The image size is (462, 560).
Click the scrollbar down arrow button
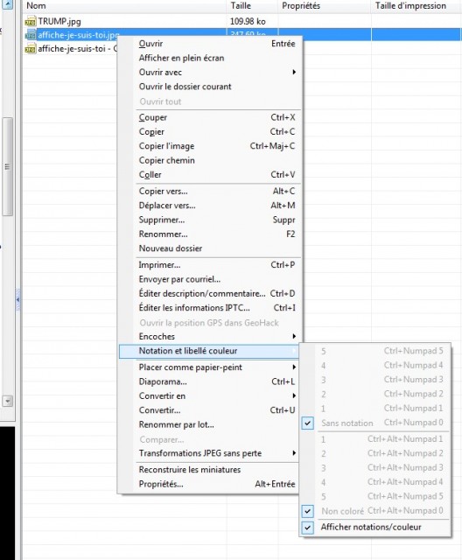8,401
